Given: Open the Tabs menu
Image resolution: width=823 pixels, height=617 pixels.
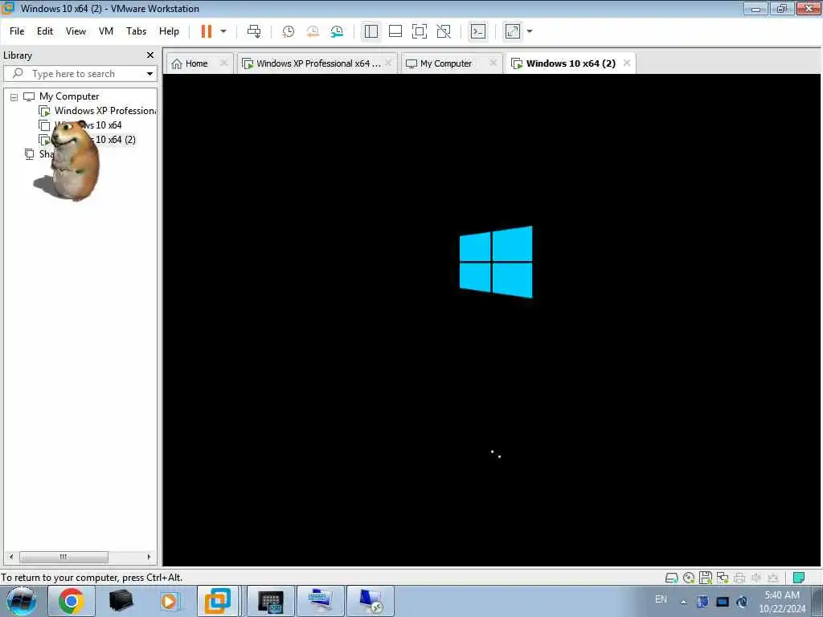Looking at the screenshot, I should coord(136,31).
